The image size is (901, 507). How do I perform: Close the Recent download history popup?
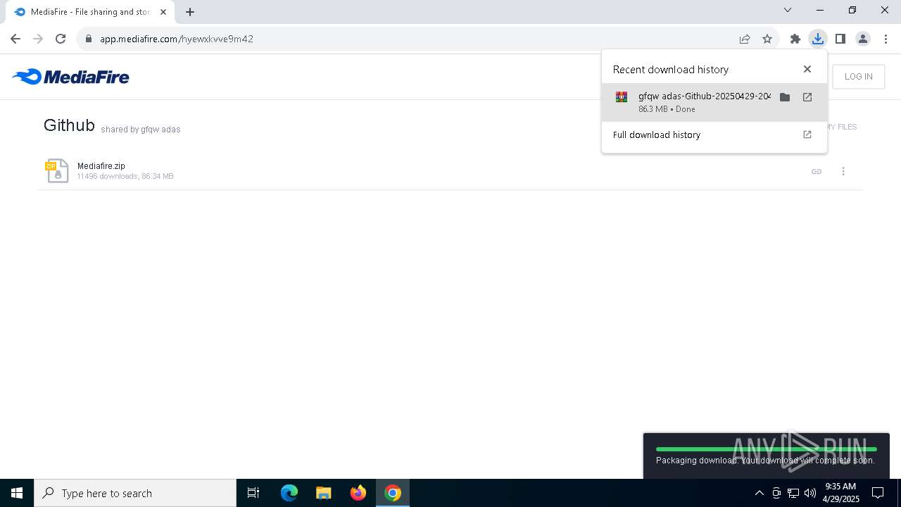pos(807,69)
